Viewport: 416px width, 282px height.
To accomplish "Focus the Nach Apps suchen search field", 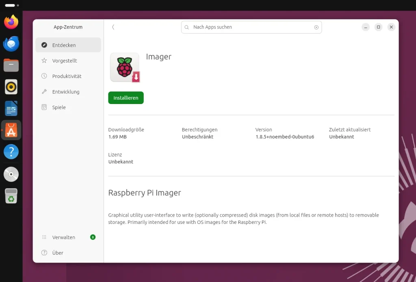I will (x=251, y=27).
